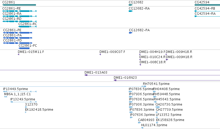Select the CG2861 gene bar
Image resolution: width=220 pixels, height=129 pixels.
coord(19,5)
